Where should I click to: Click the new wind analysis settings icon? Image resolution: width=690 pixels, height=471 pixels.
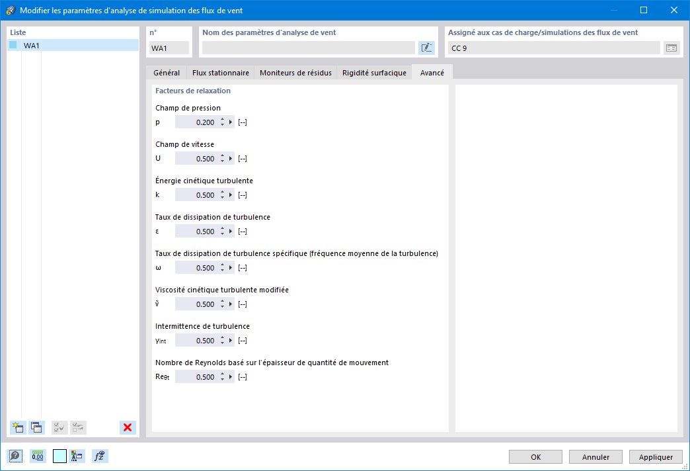coord(18,427)
